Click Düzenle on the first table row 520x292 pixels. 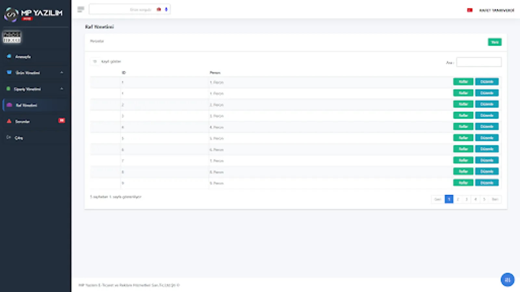(487, 81)
